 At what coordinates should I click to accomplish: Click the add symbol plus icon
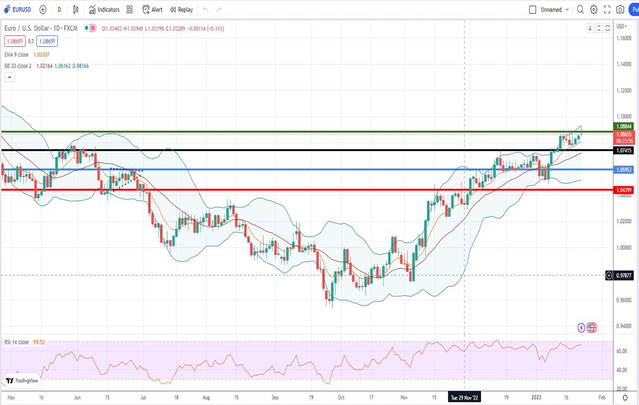[43, 9]
